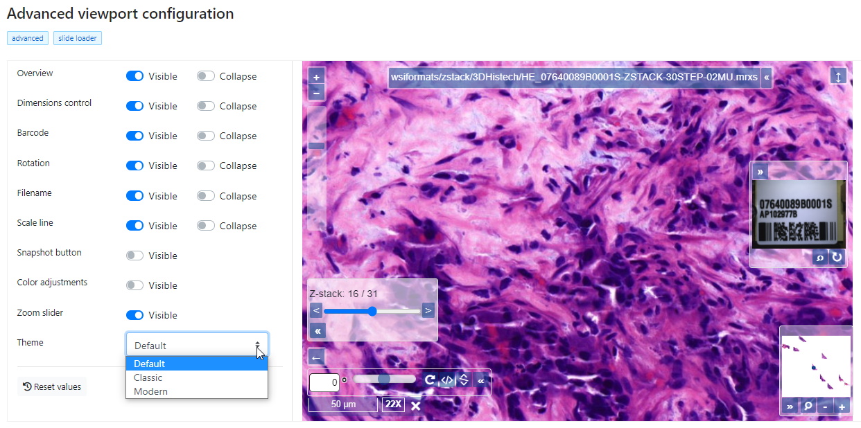
Task: Enable the Snapshot button Visible toggle
Action: pos(134,256)
